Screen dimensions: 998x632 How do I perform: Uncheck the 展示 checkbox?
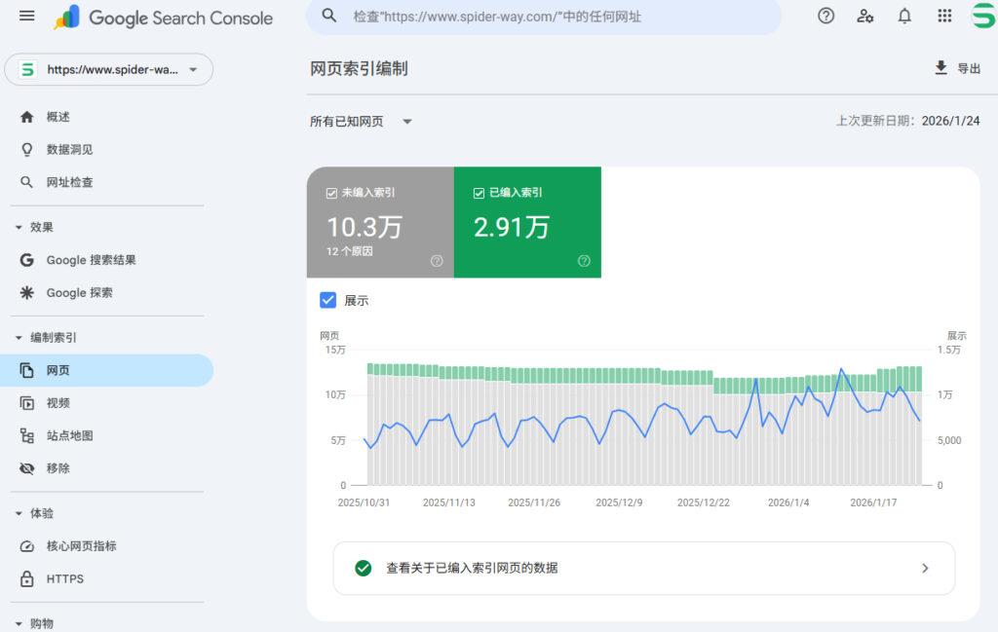(x=328, y=300)
